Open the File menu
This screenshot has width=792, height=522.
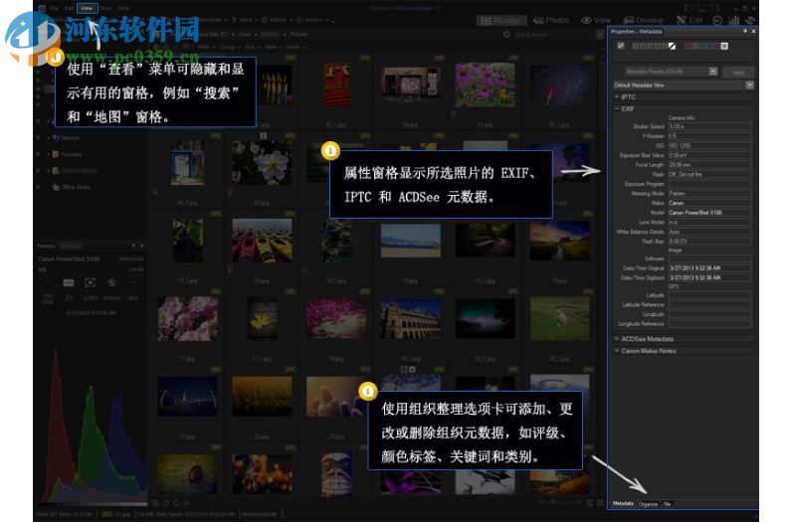[x=54, y=8]
